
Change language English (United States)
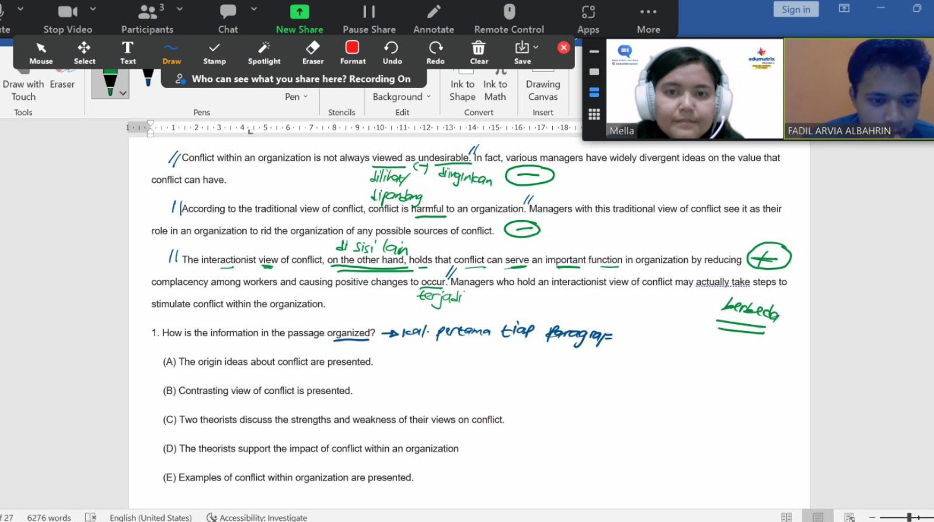[151, 517]
